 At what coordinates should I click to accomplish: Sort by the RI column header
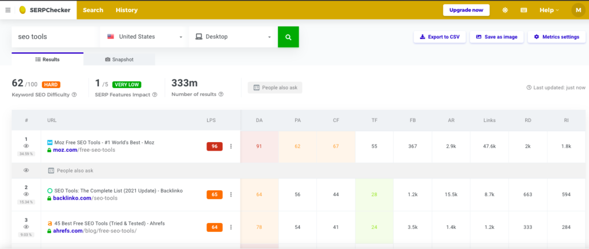[566, 121]
